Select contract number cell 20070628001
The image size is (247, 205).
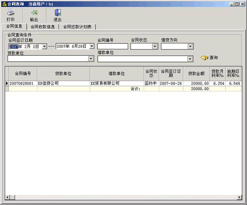(x=23, y=83)
